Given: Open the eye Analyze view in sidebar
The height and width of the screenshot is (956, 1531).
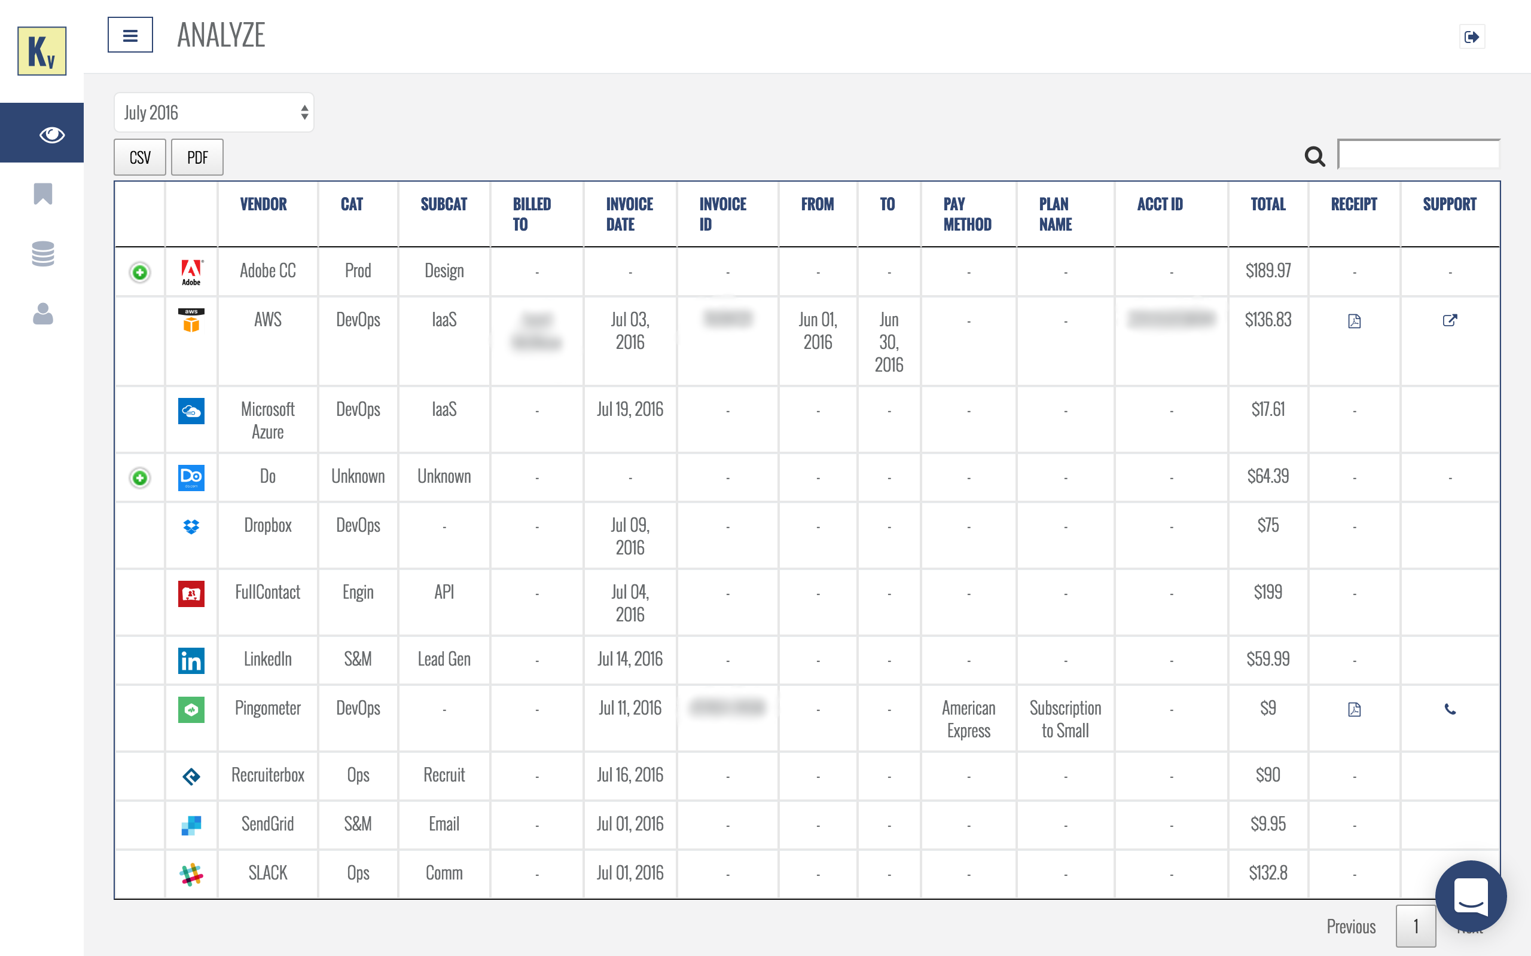Looking at the screenshot, I should point(51,134).
